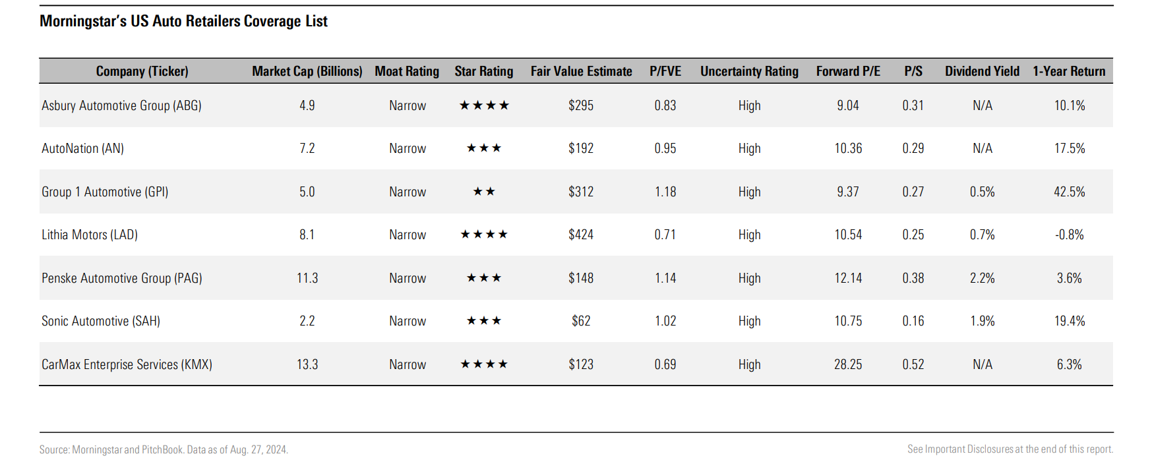Click the Moat Rating column header
Image resolution: width=1152 pixels, height=458 pixels.
click(407, 71)
